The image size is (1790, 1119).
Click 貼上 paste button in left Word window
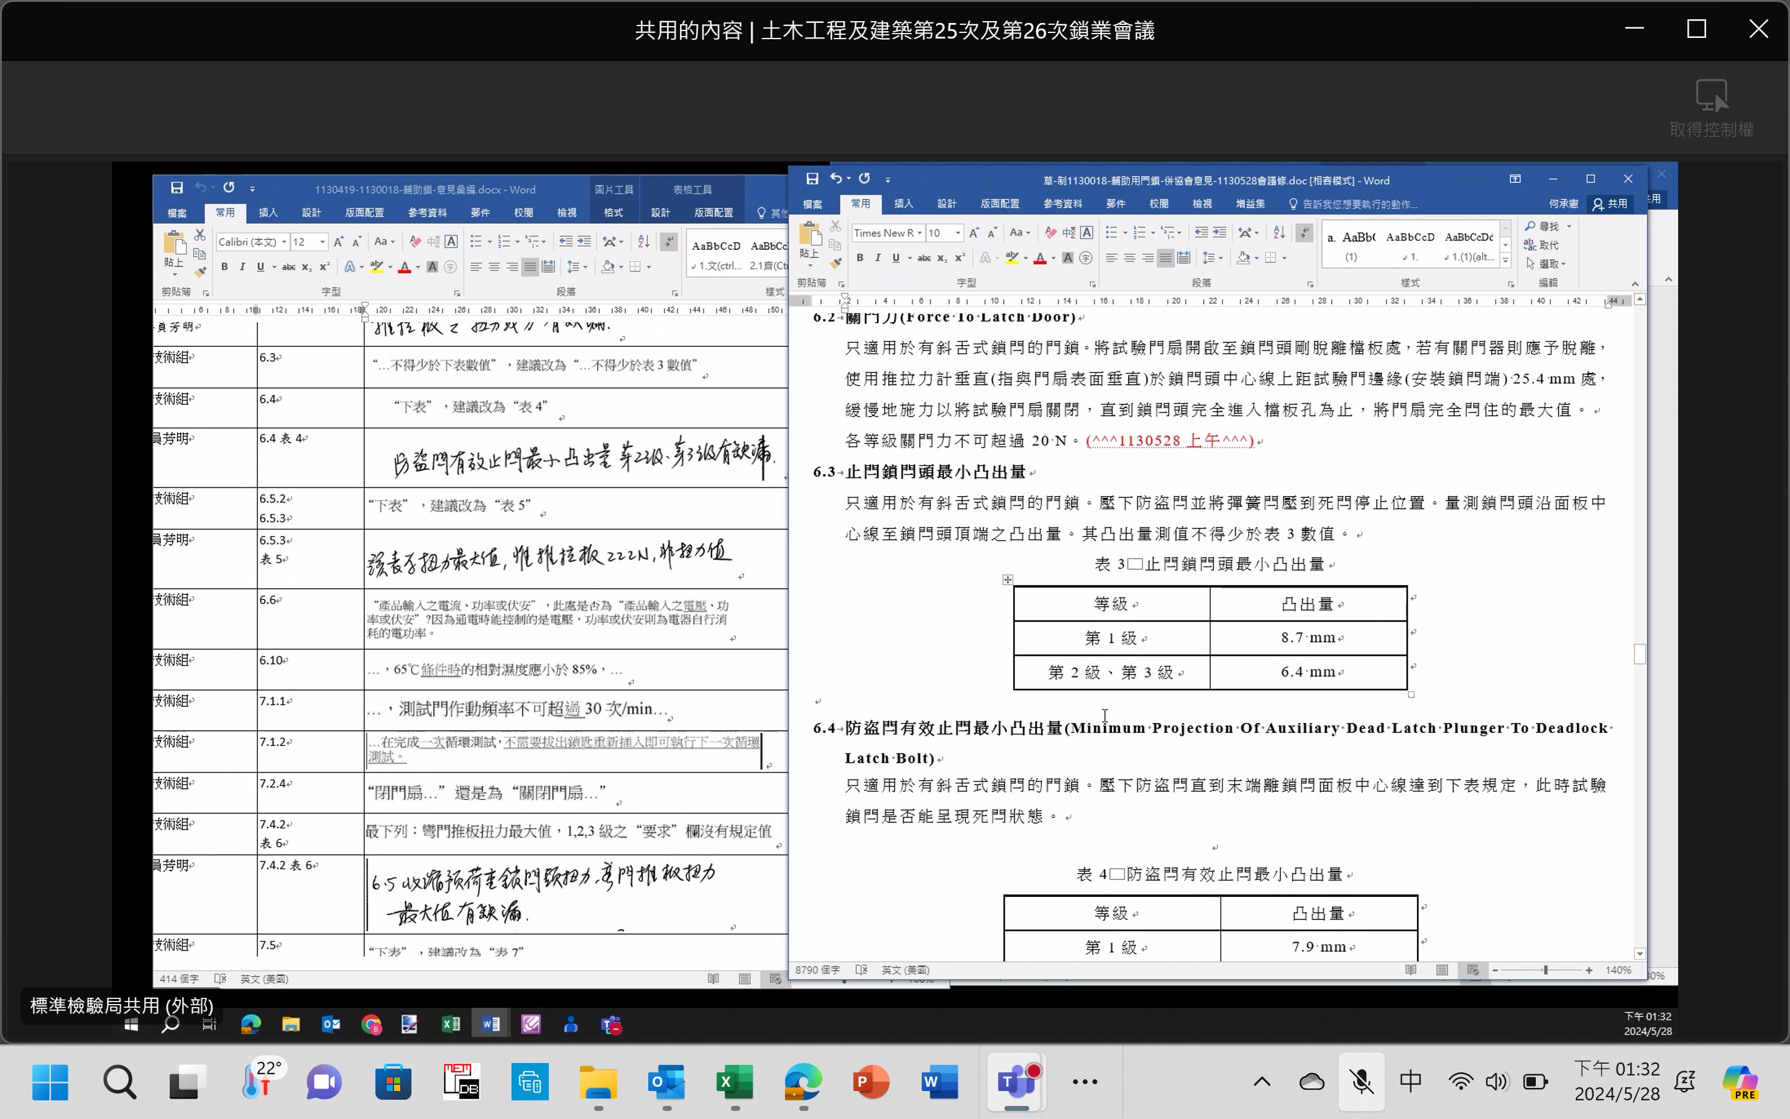tap(175, 252)
